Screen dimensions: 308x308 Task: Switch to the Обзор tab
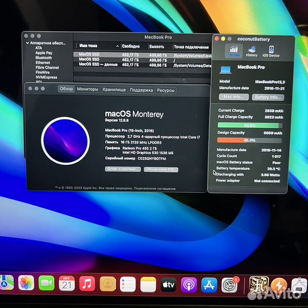(66, 89)
